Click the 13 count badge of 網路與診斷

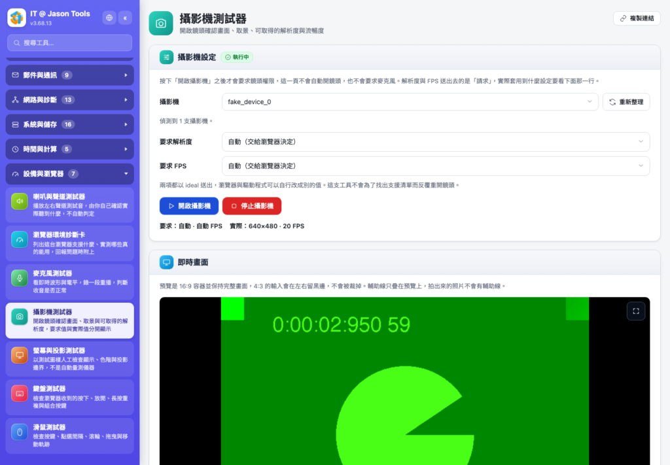[x=68, y=100]
